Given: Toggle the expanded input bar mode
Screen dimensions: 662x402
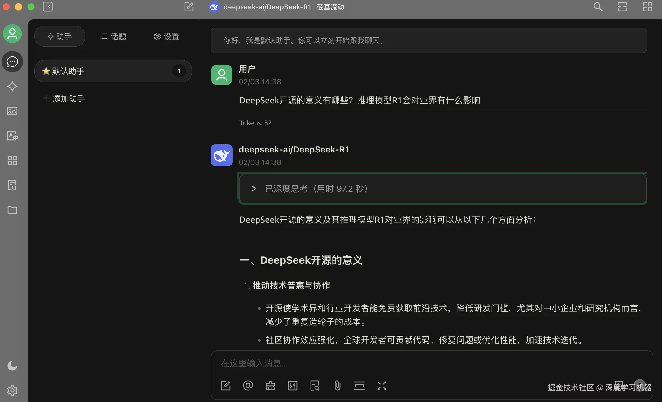Looking at the screenshot, I should 359,386.
